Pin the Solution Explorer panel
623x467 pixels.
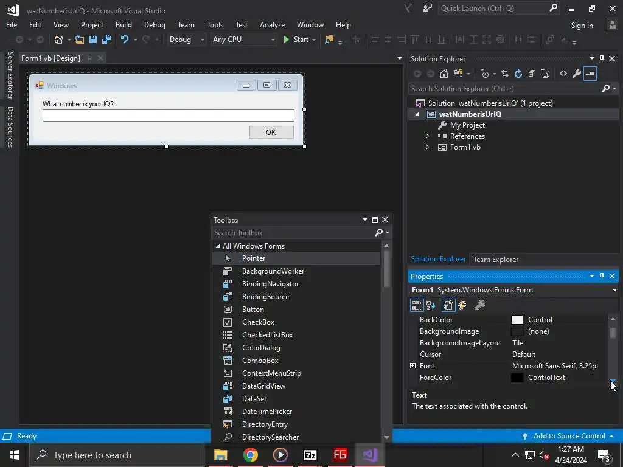click(x=602, y=58)
